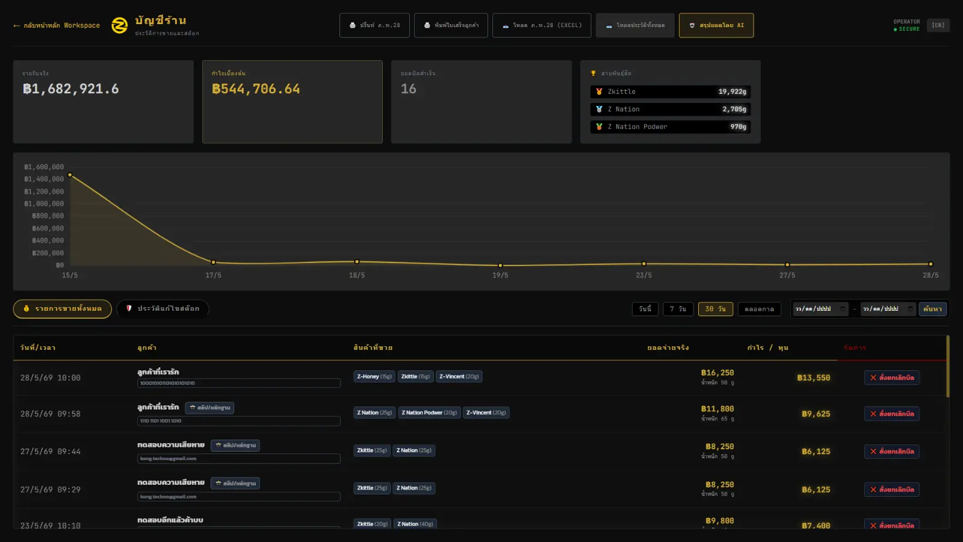The width and height of the screenshot is (963, 542).
Task: Click the ฿11,800 paid amount
Action: [717, 409]
